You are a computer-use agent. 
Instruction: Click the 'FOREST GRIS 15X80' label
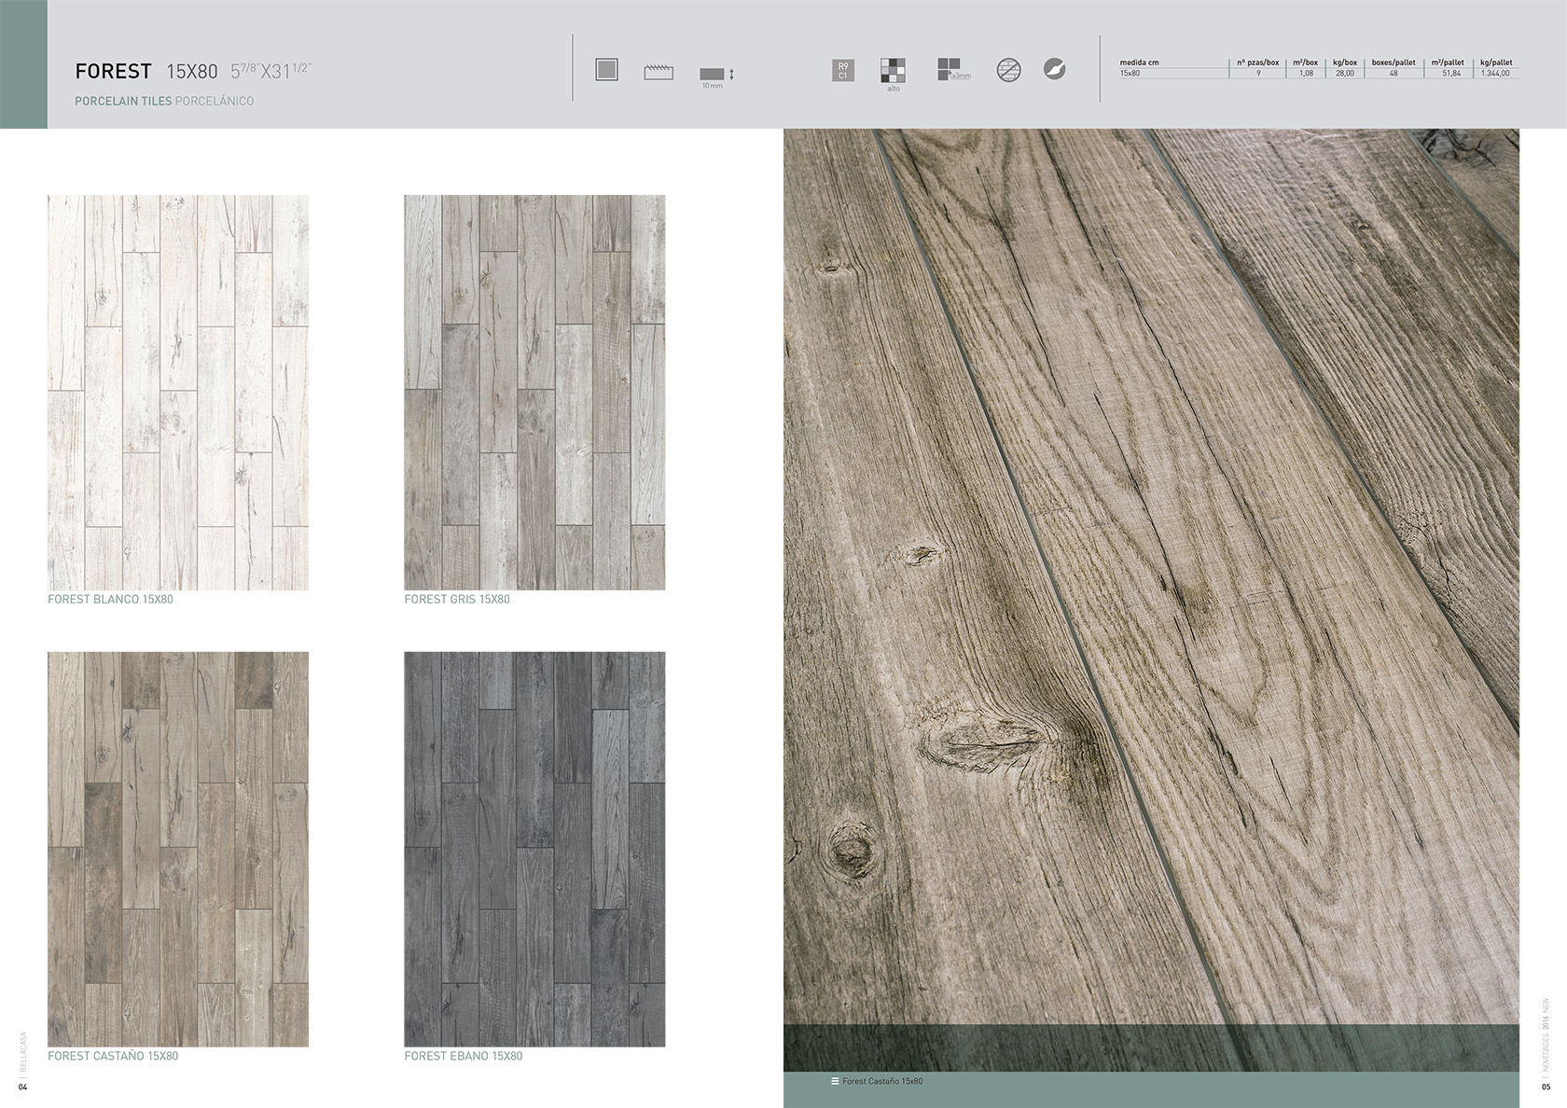457,600
